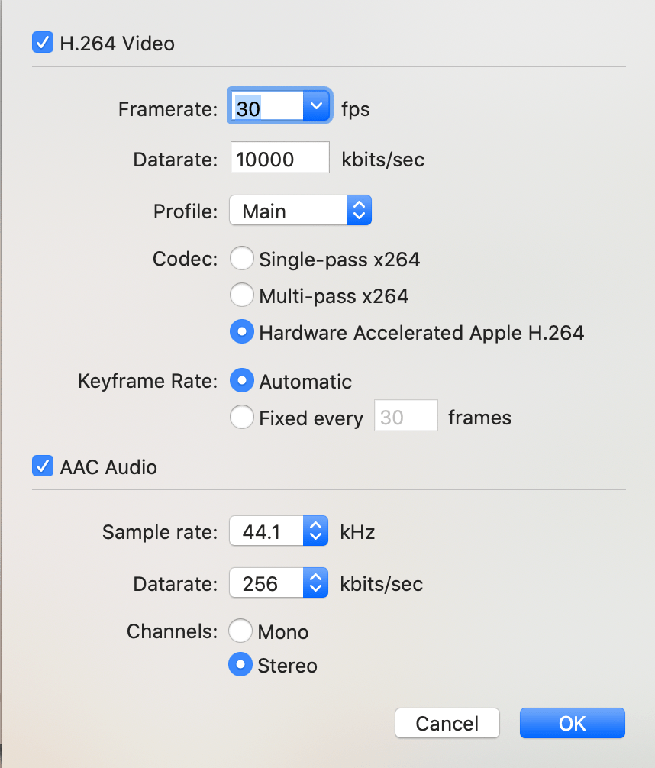Click the video Datarate input field
Viewport: 655px width, 768px height.
279,160
